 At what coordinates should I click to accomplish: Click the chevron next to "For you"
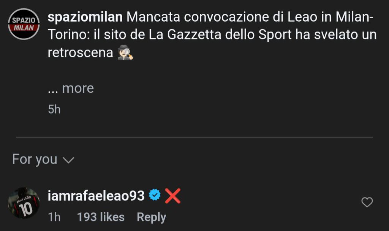click(68, 160)
